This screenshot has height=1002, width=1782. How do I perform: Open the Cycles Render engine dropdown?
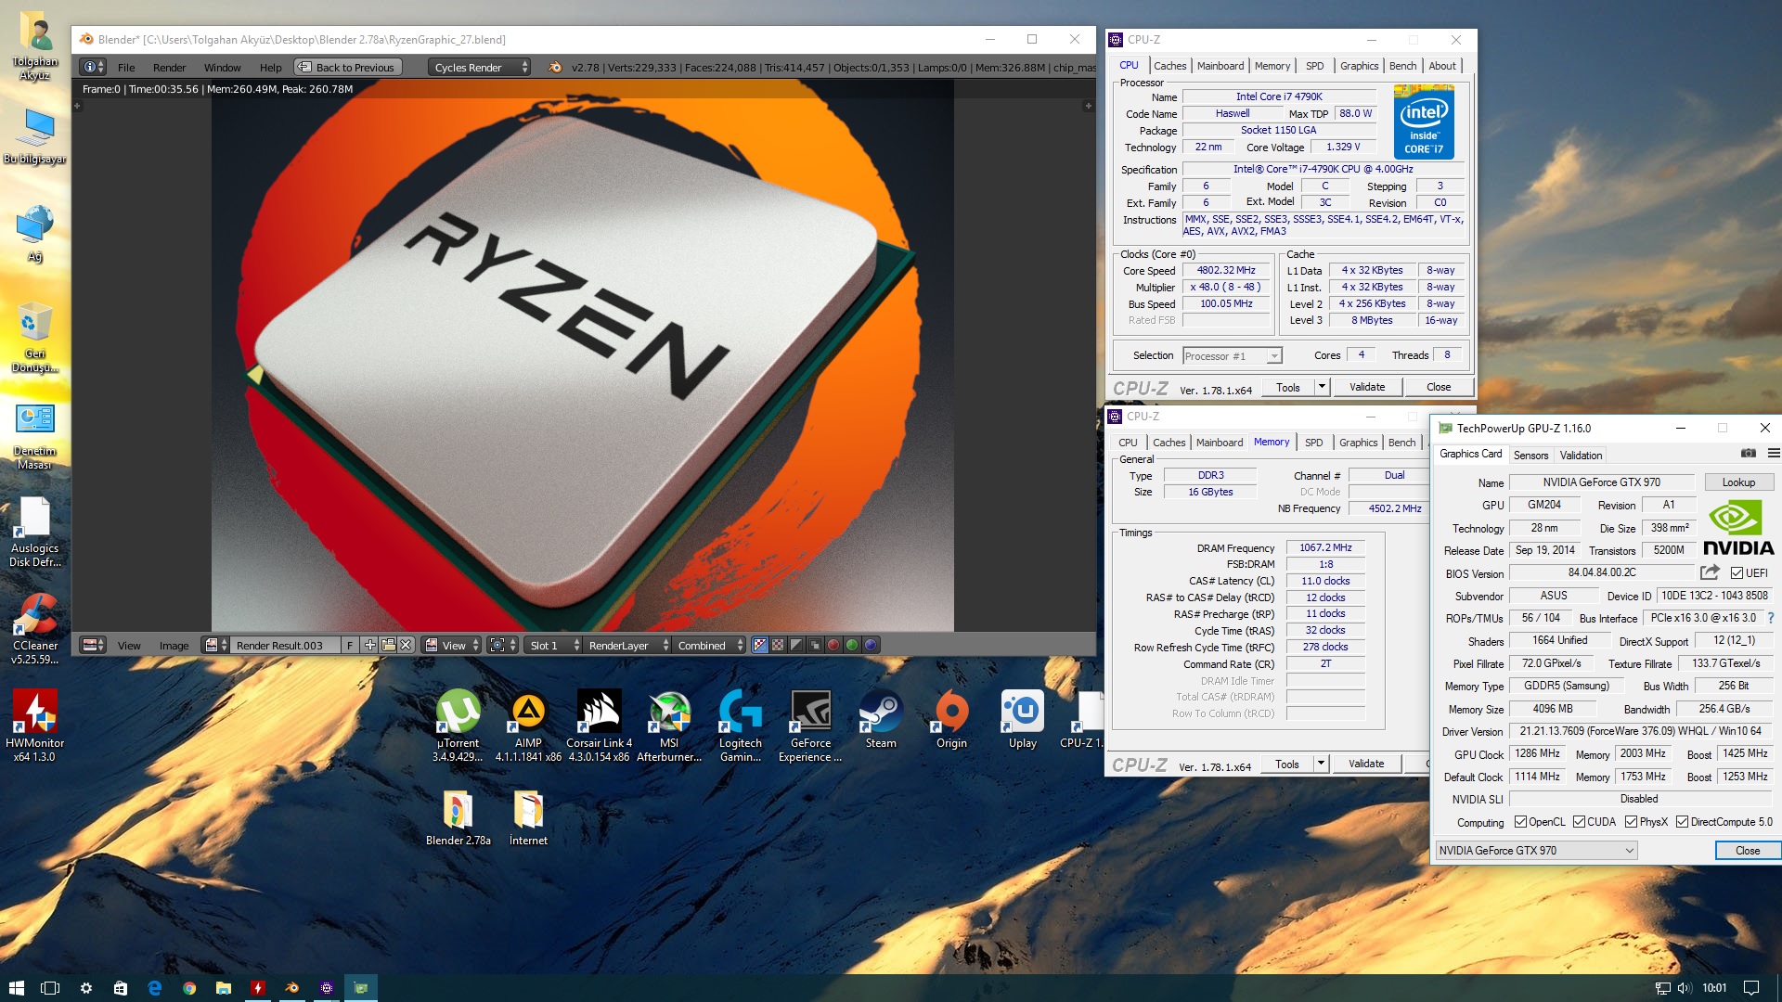pyautogui.click(x=480, y=67)
